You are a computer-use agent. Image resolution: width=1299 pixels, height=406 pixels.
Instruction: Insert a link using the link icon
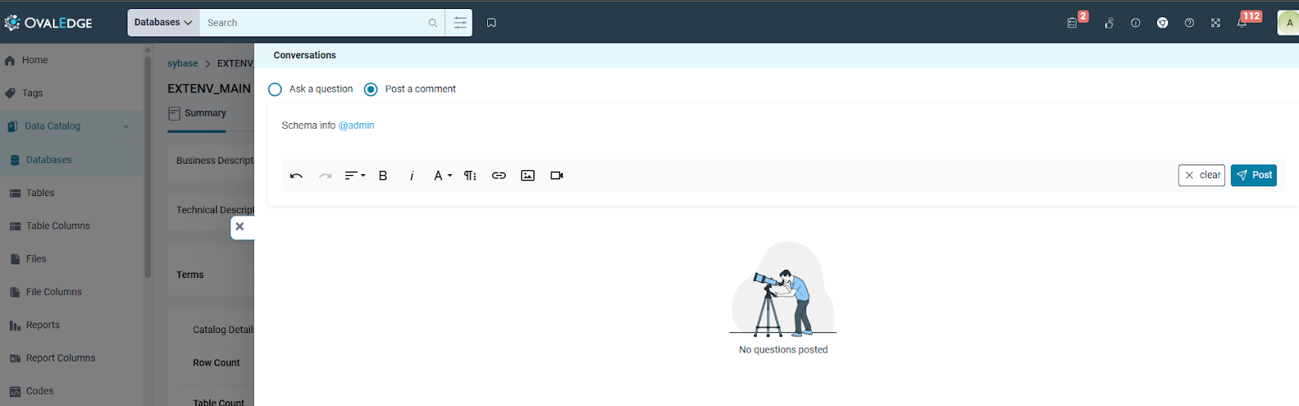(x=498, y=176)
